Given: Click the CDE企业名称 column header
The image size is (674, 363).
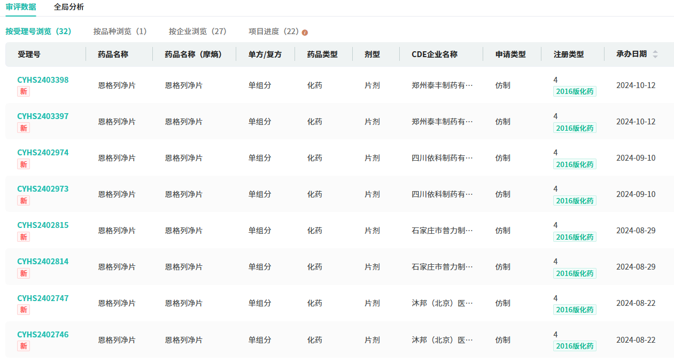Looking at the screenshot, I should [x=434, y=54].
